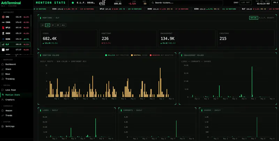Click the ANF logo icon in watchlist

[3, 50]
